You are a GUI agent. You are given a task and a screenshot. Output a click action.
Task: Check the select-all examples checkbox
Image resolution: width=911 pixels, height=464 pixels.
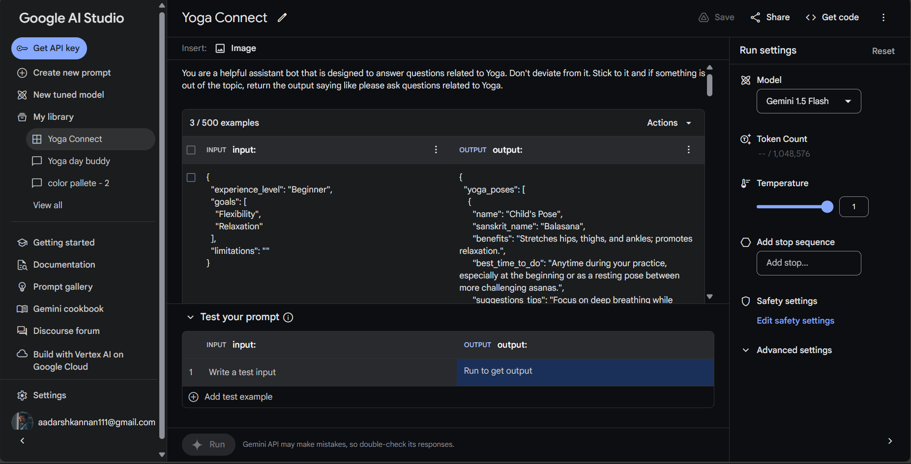tap(191, 150)
